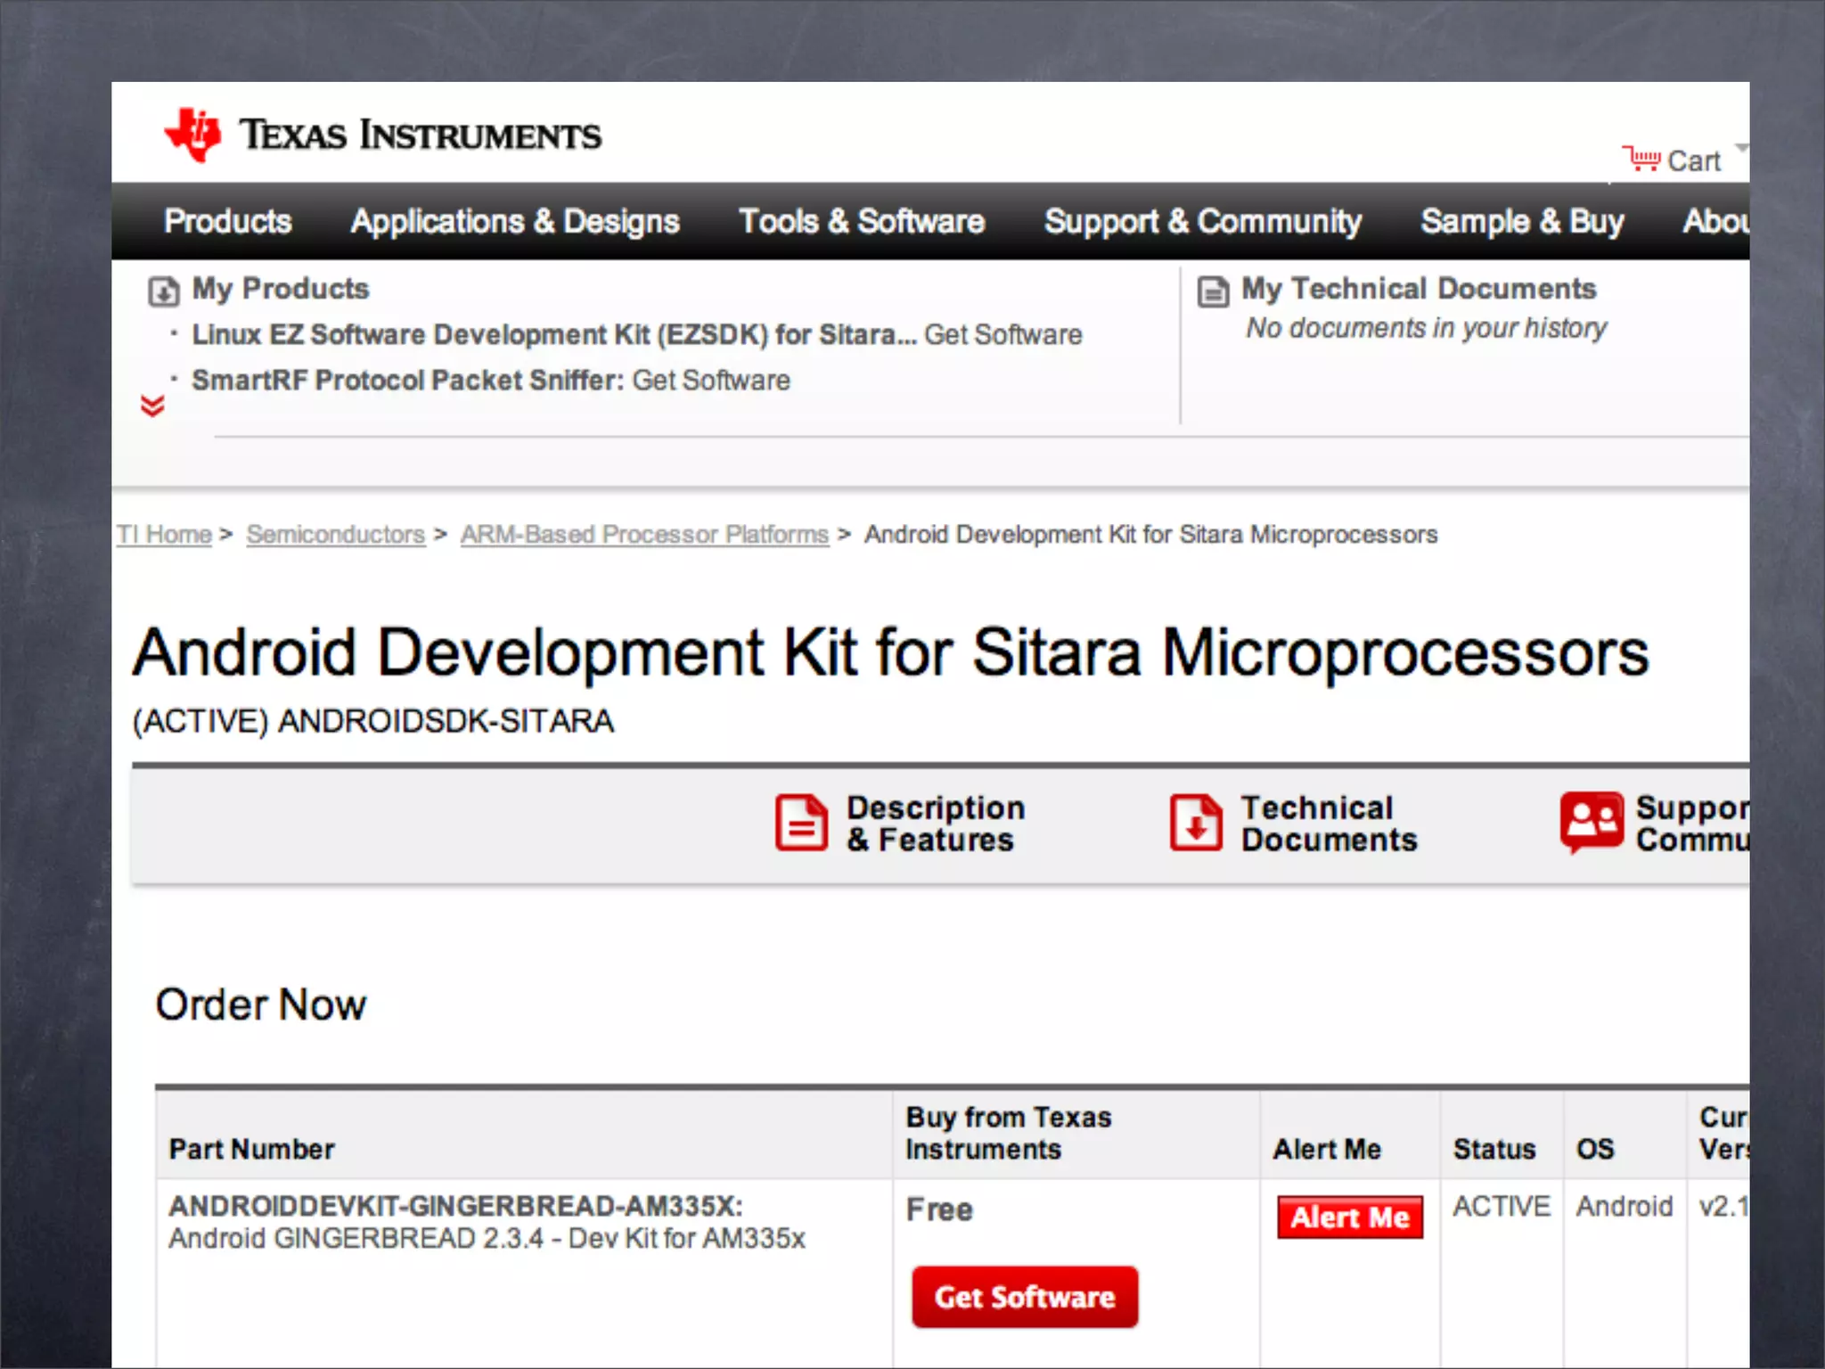Open the shopping Cart icon
Viewport: 1825px width, 1369px height.
pyautogui.click(x=1641, y=160)
